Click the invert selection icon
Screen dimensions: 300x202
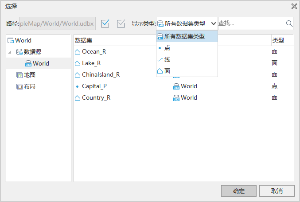[121, 23]
